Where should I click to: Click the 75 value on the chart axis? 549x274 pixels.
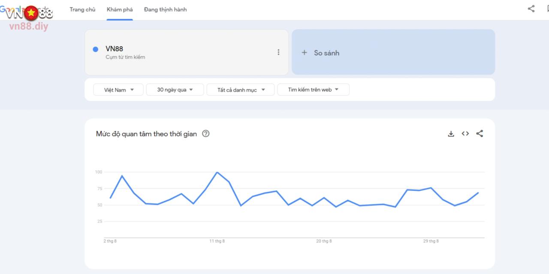[x=100, y=189]
